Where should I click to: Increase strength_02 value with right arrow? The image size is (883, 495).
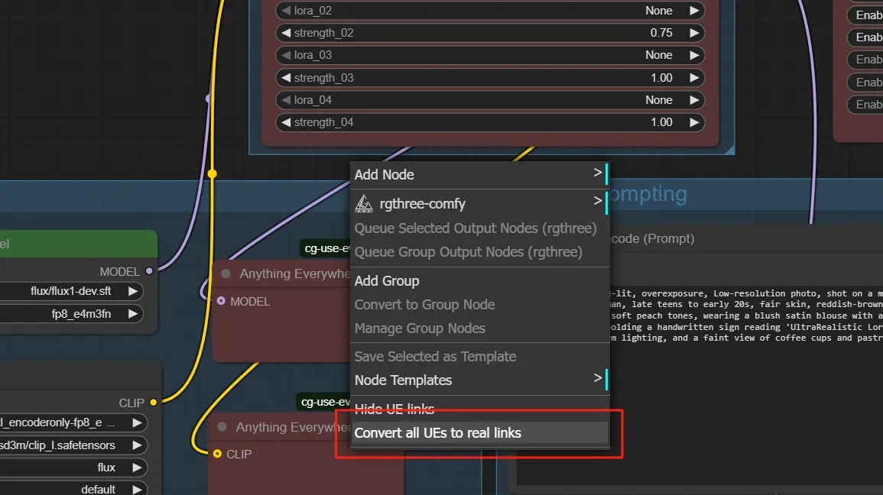pyautogui.click(x=694, y=33)
